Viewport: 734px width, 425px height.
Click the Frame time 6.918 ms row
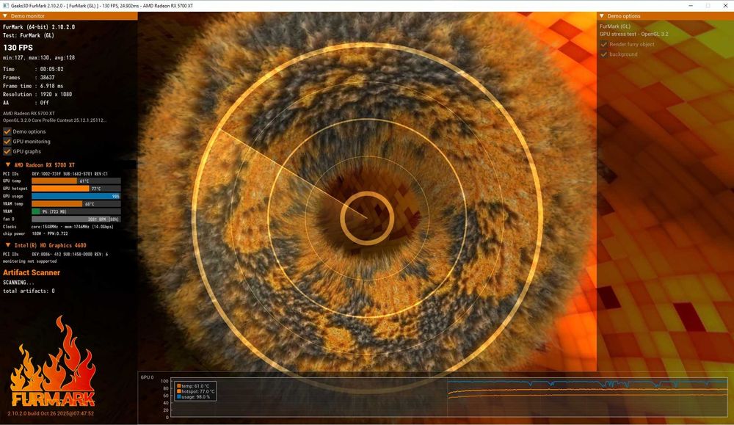tap(33, 86)
